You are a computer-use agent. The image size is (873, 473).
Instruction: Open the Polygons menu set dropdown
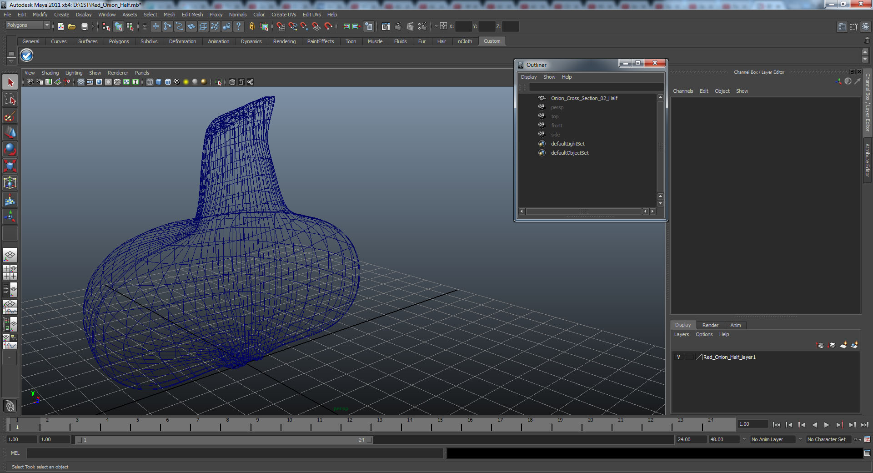pos(28,25)
